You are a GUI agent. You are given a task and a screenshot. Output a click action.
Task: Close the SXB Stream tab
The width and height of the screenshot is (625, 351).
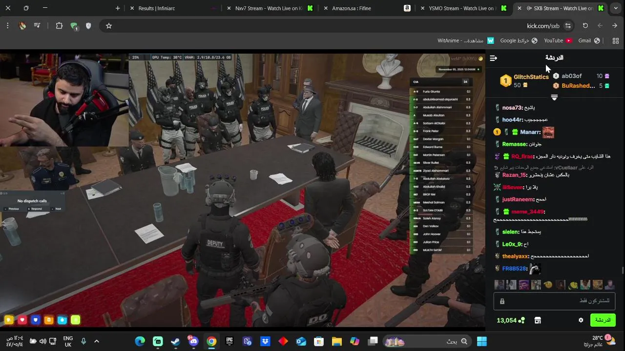(519, 8)
